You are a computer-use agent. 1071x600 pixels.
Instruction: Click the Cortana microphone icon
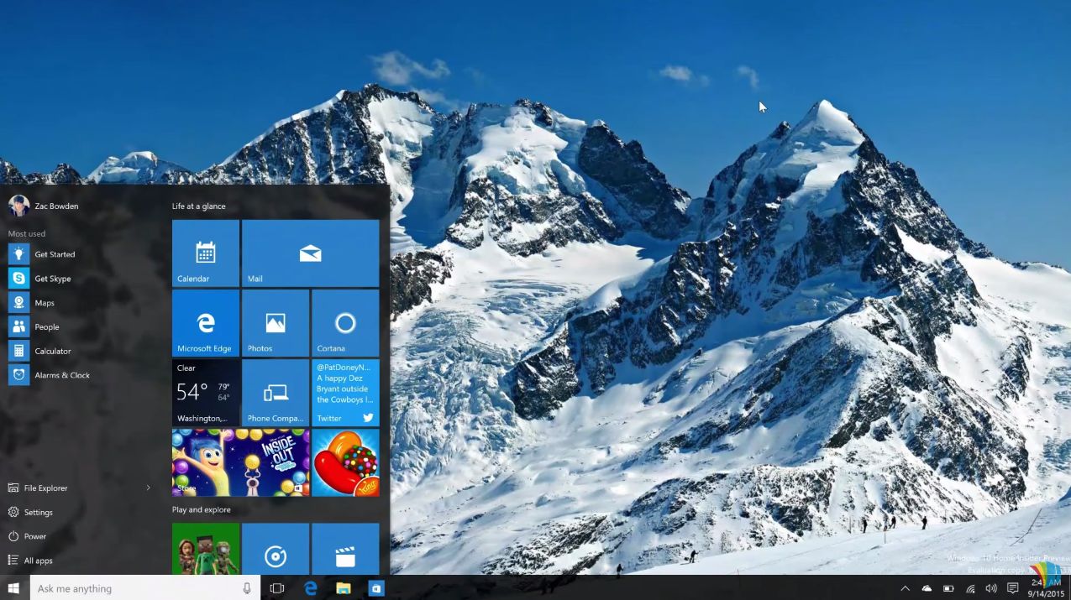click(247, 588)
